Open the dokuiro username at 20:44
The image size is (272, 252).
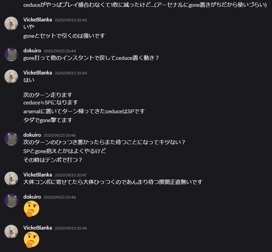(32, 51)
